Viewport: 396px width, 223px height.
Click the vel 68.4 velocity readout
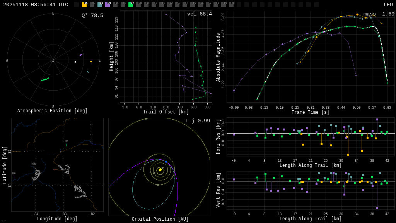199,14
